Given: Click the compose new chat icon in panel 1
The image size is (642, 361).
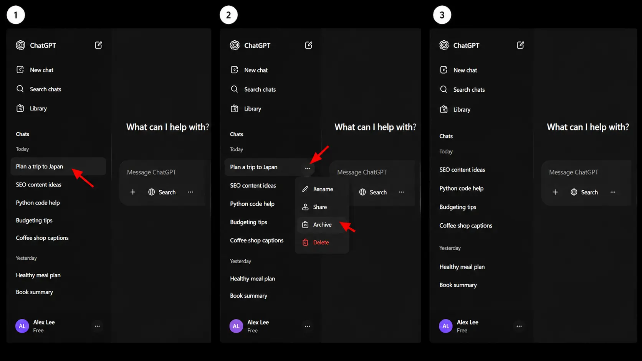Looking at the screenshot, I should [x=98, y=45].
